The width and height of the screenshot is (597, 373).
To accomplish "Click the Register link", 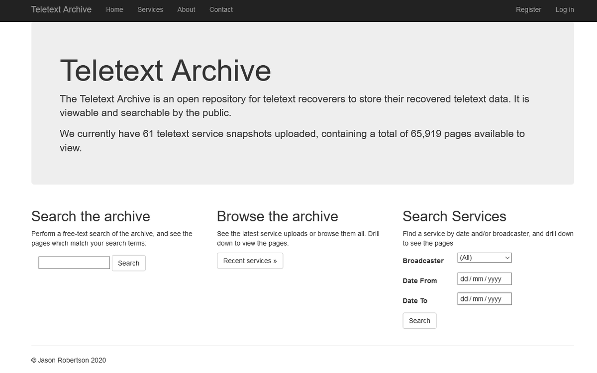I will (x=528, y=9).
